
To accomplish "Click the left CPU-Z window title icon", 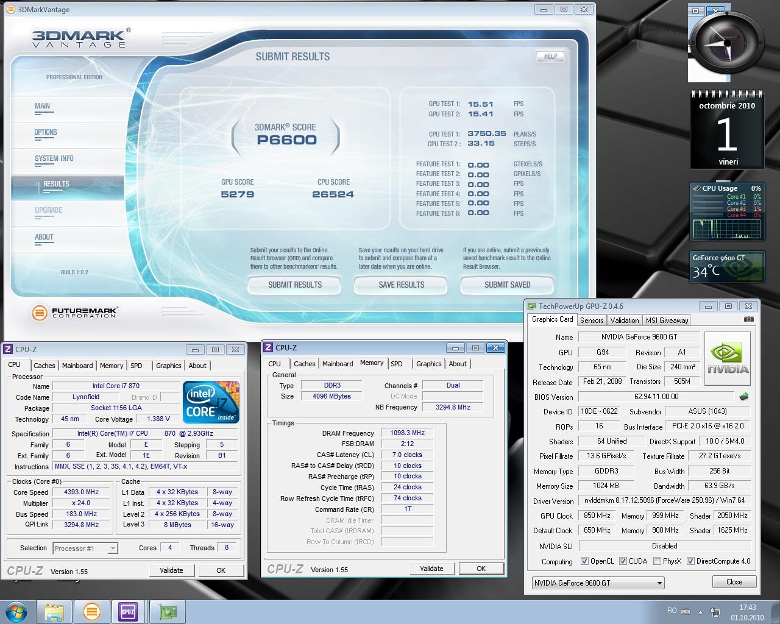I will (x=8, y=349).
